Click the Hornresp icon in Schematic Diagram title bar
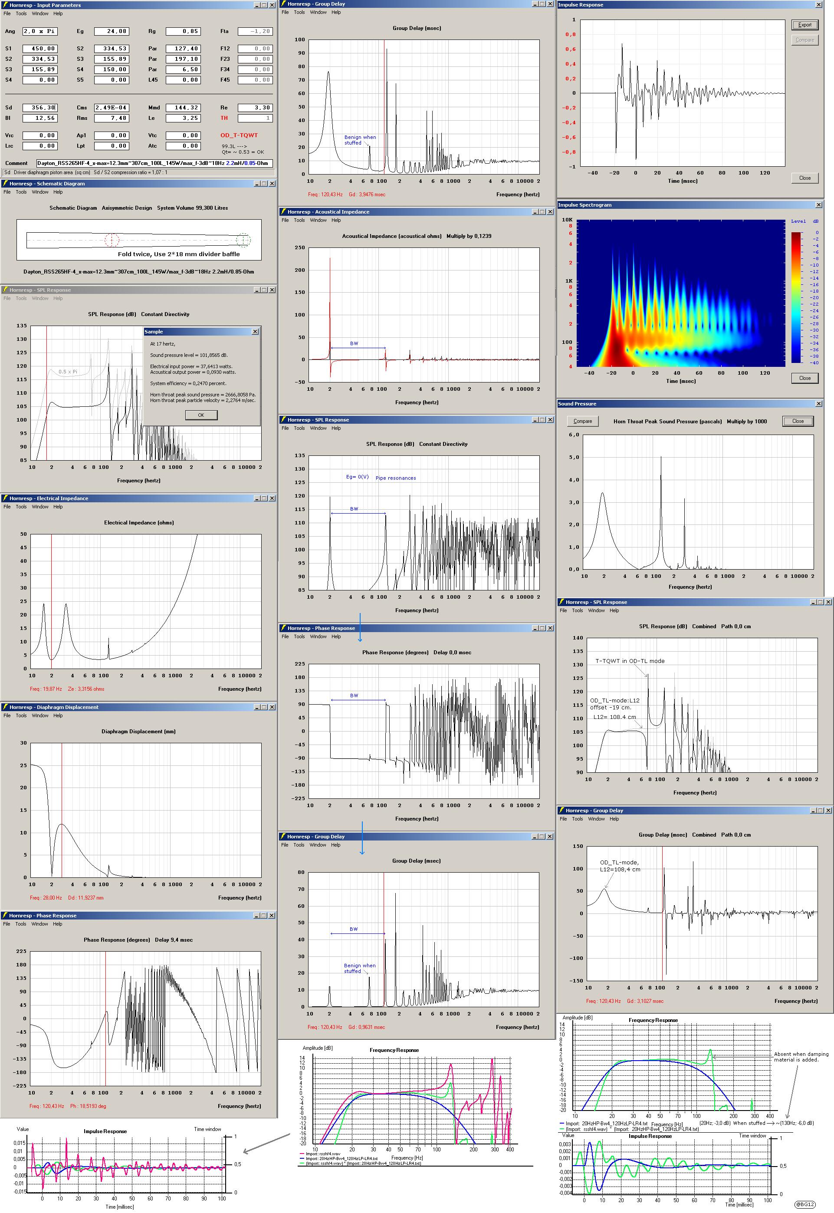The image size is (834, 1213). click(x=5, y=184)
